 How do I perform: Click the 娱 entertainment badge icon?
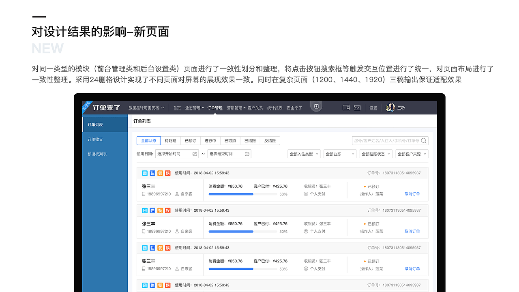tap(167, 173)
